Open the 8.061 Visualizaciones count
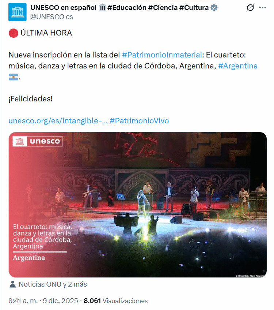This screenshot has width=274, height=310. (116, 301)
